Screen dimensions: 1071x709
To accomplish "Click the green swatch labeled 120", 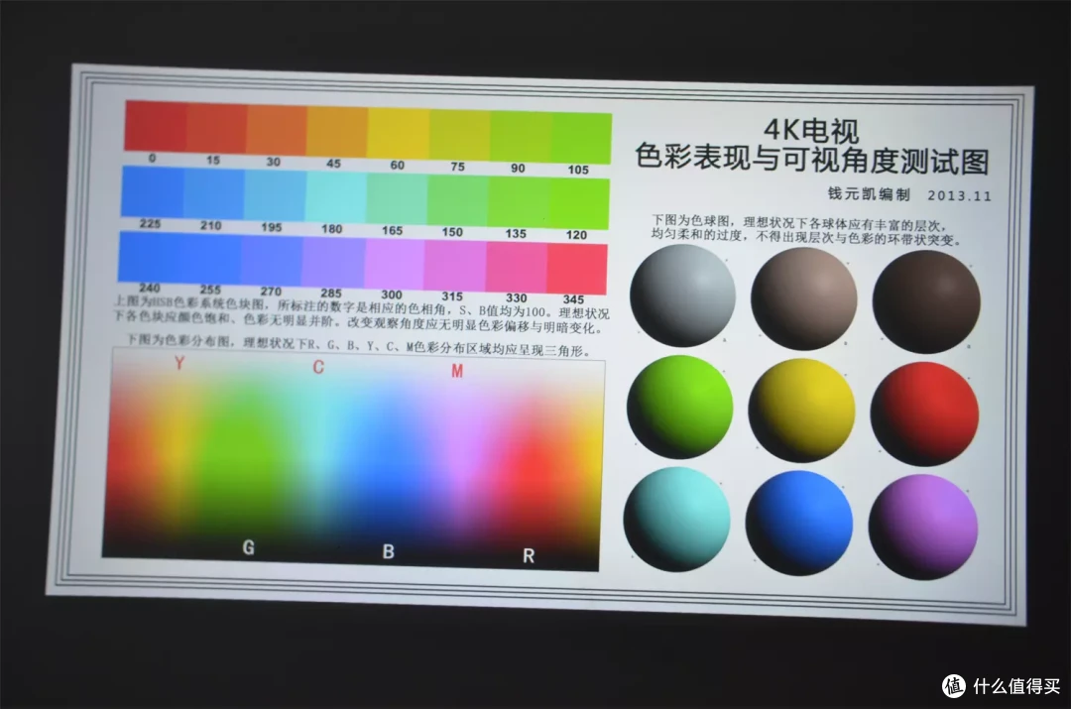I will [579, 204].
